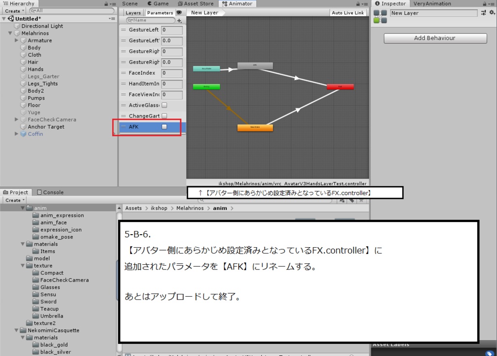Viewport: 497px width, 356px height.
Task: Collapse the Melahrinos object in the Hierarchy
Action: pos(10,34)
